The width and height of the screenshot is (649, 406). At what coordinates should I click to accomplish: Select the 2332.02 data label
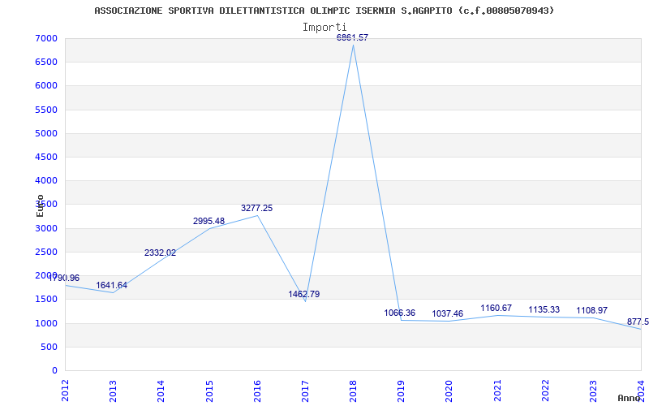[160, 253]
